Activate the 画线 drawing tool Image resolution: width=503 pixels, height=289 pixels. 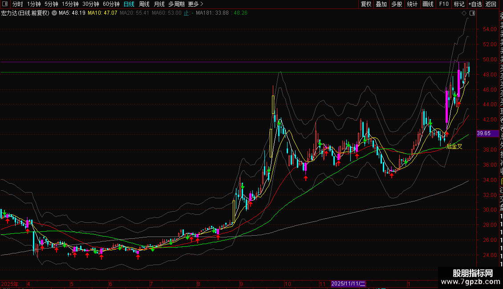tap(428, 4)
